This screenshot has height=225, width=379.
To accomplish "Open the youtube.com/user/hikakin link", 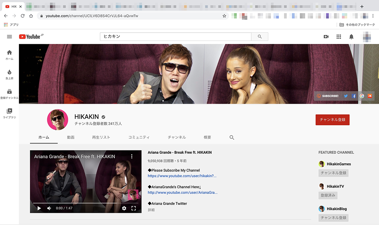I will 182,176.
